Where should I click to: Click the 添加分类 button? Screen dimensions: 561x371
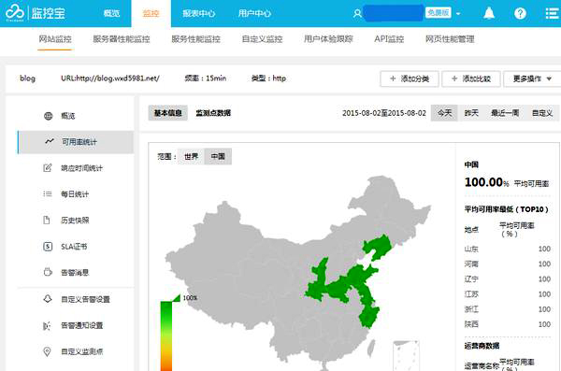pyautogui.click(x=410, y=78)
